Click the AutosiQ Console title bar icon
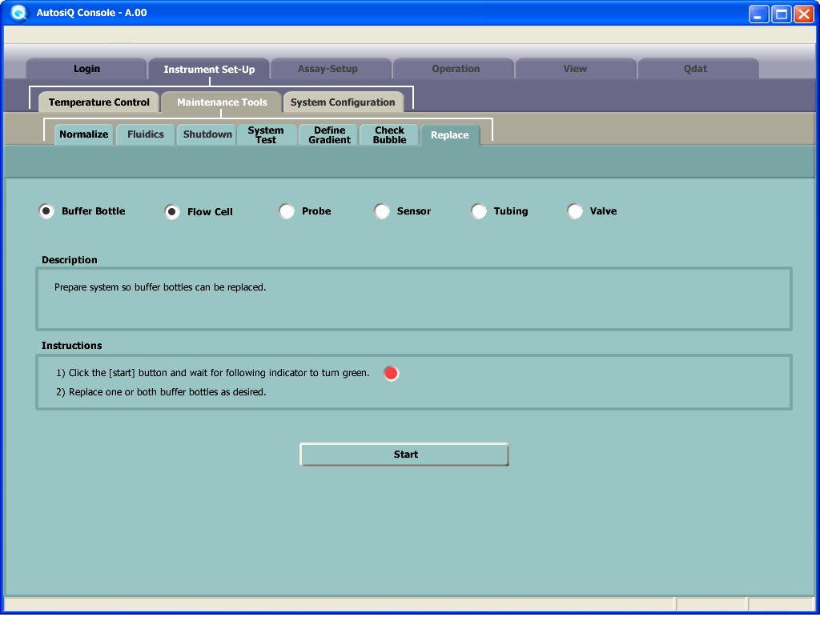Screen dimensions: 820x629 [18, 14]
